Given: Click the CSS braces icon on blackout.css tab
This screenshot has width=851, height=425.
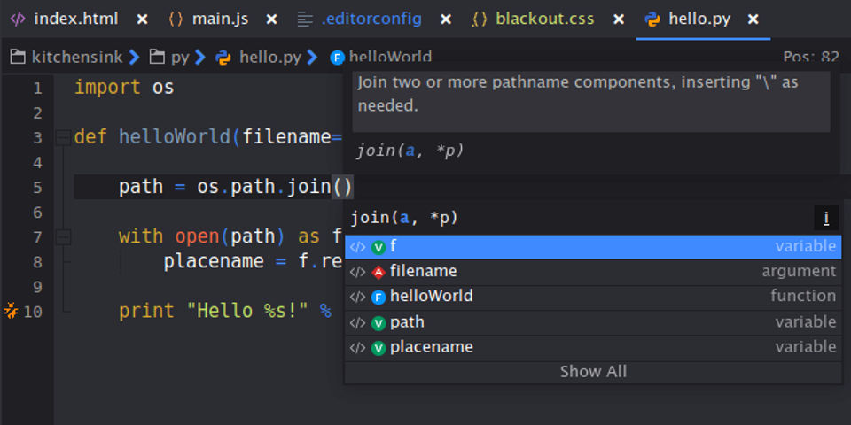Looking at the screenshot, I should point(480,19).
